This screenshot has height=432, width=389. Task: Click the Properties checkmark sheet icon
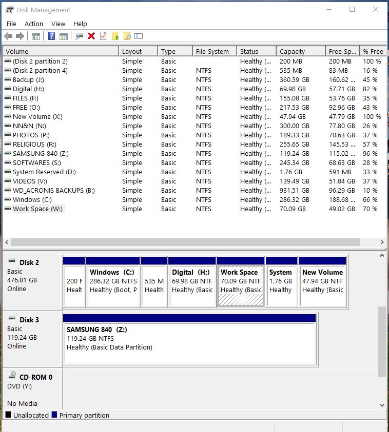click(x=103, y=36)
